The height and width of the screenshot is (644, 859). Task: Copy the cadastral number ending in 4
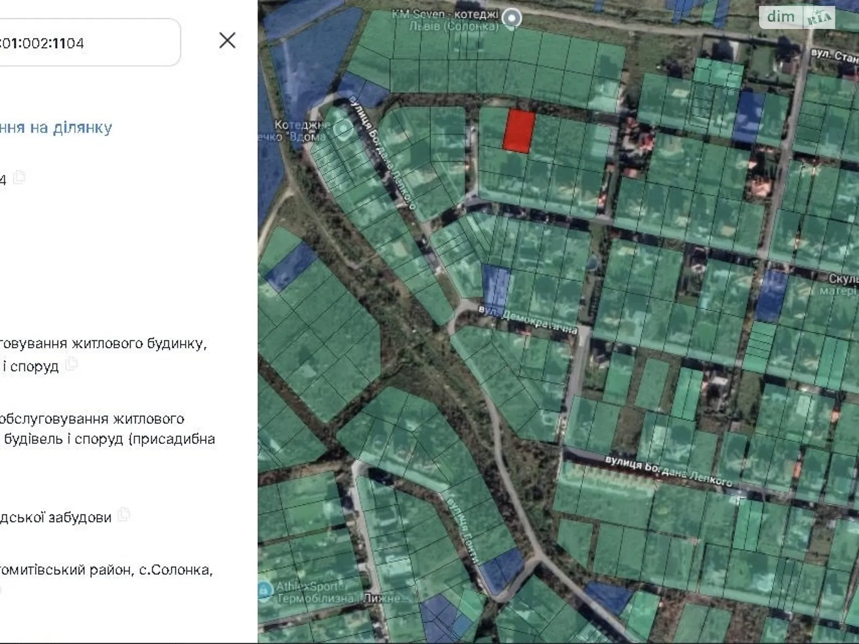click(19, 177)
